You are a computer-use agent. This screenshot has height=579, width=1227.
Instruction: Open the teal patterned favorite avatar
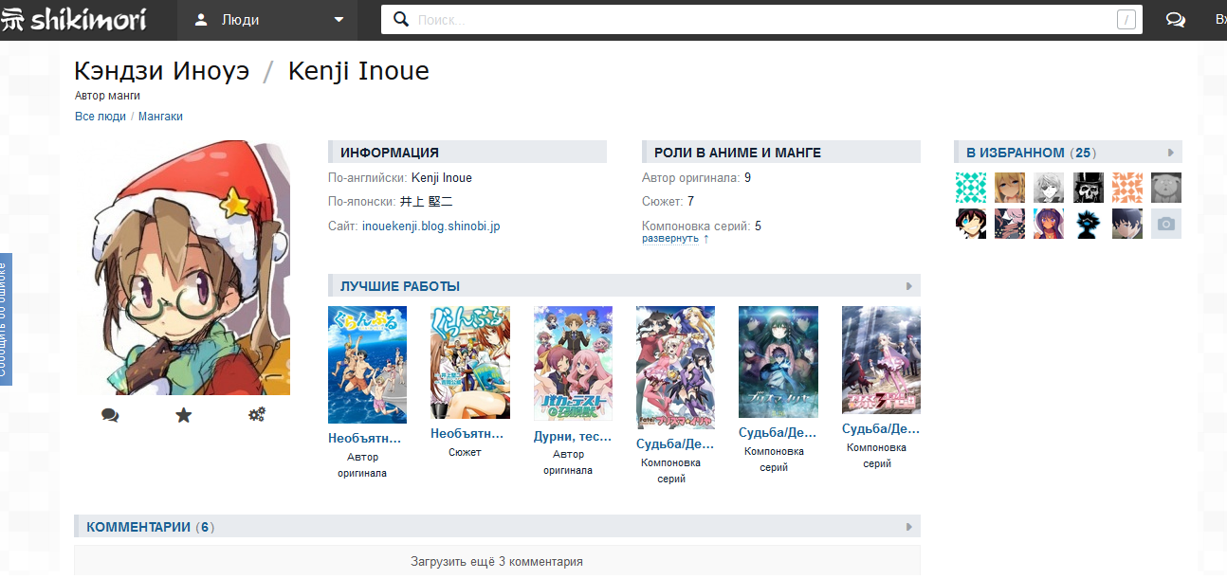971,188
